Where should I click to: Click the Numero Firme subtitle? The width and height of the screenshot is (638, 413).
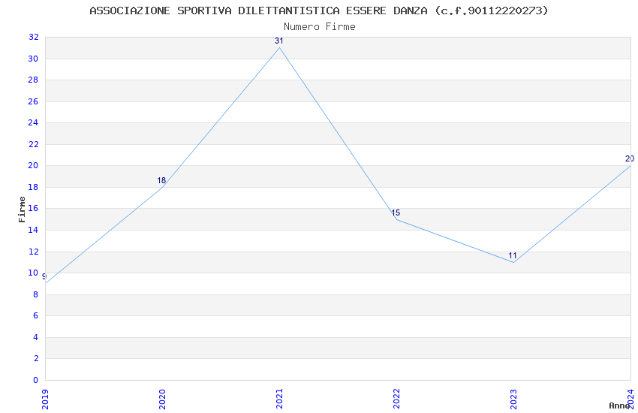tap(320, 27)
